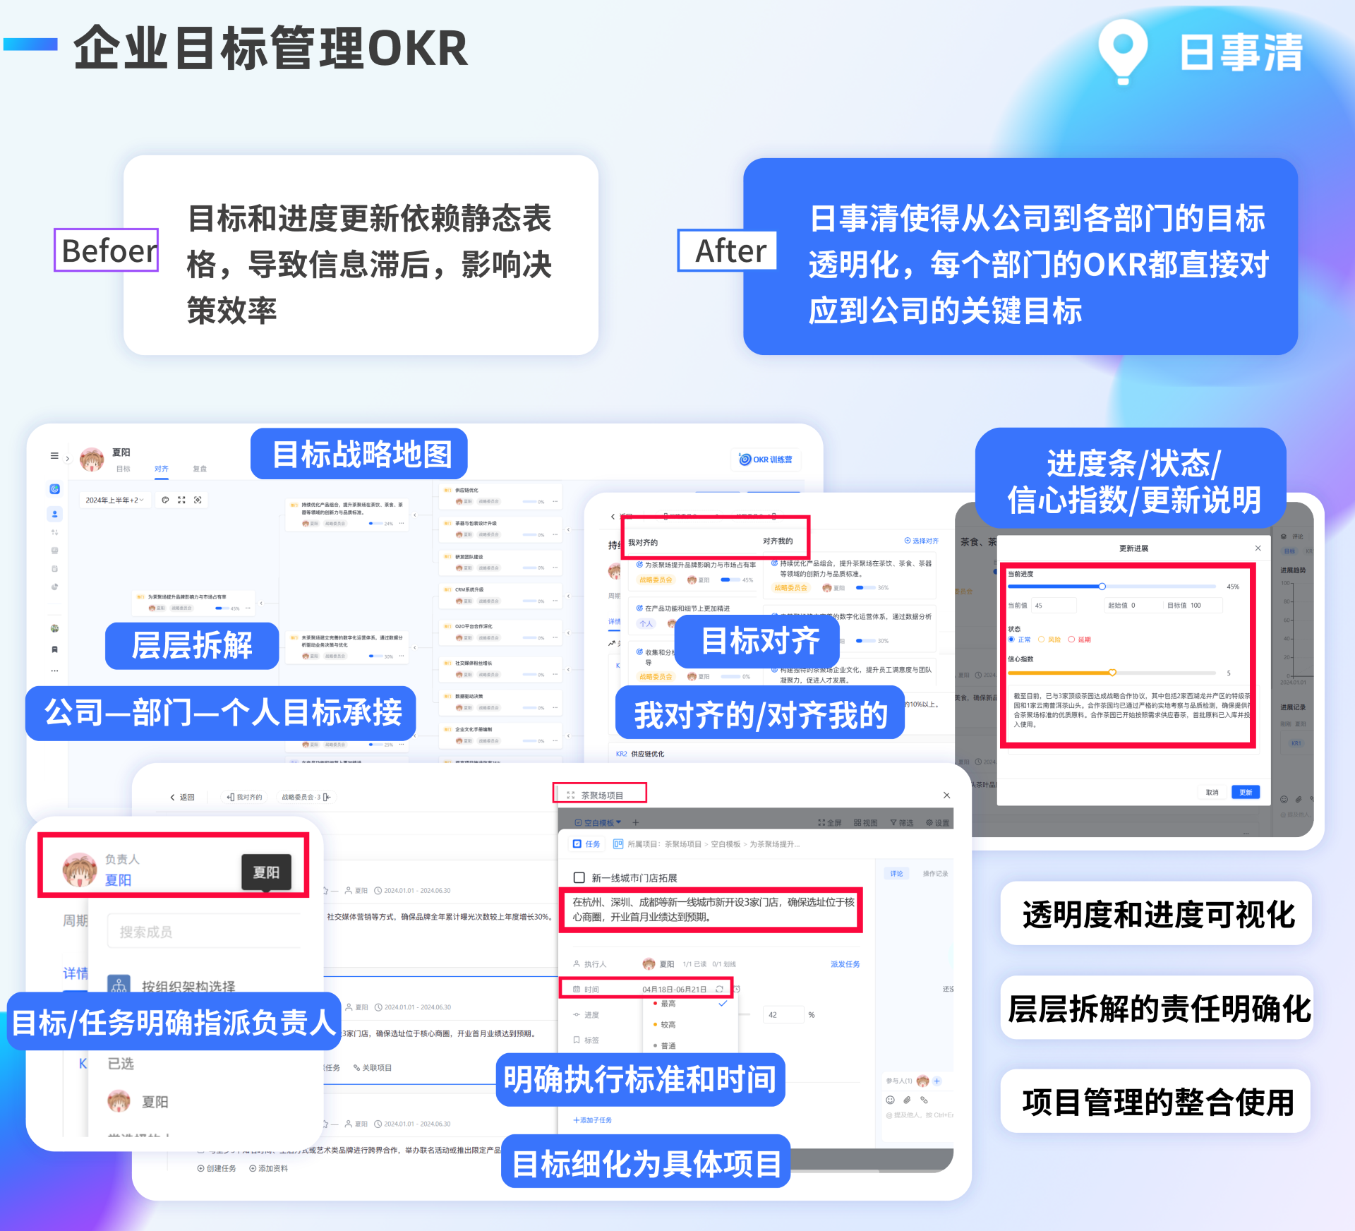Check the 新一线城市门店拓展 task checkbox
Viewport: 1355px width, 1231px height.
click(579, 877)
